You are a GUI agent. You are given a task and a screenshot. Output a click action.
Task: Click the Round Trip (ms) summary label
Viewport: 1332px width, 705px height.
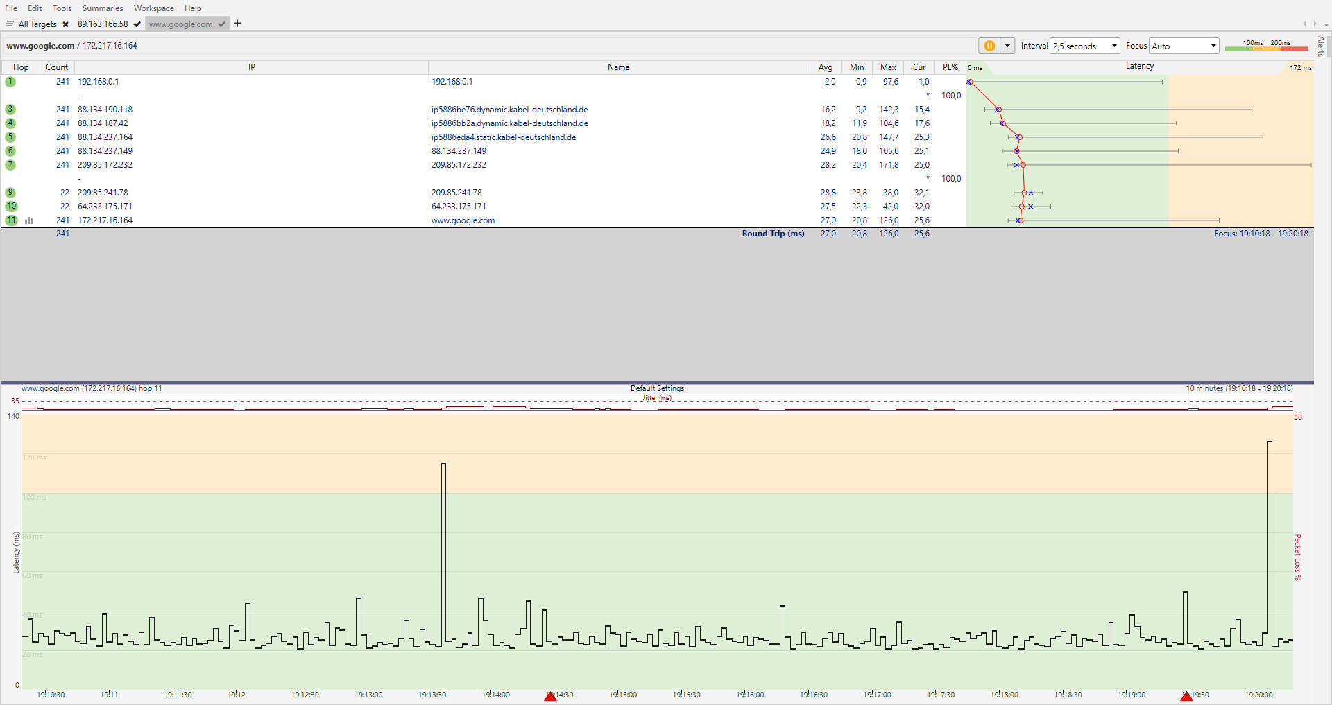(x=773, y=234)
